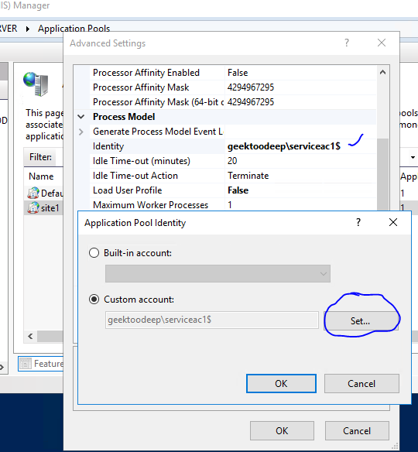Expand Generate Process Model Event Log entry

81,132
